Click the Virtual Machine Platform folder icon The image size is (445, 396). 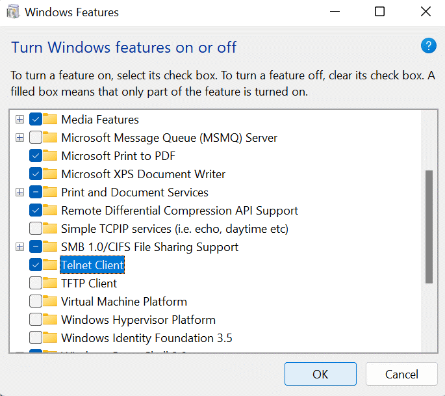50,302
